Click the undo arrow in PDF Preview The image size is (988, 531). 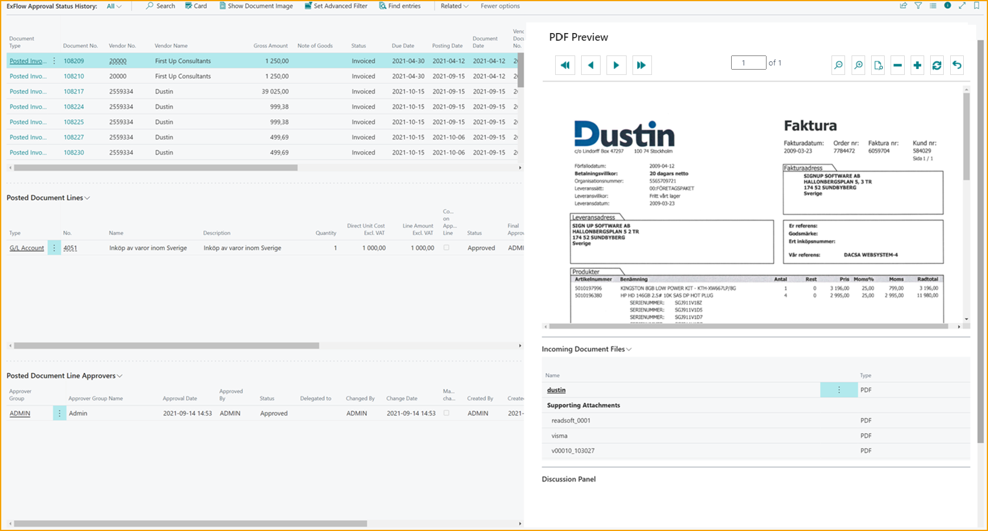click(x=957, y=65)
